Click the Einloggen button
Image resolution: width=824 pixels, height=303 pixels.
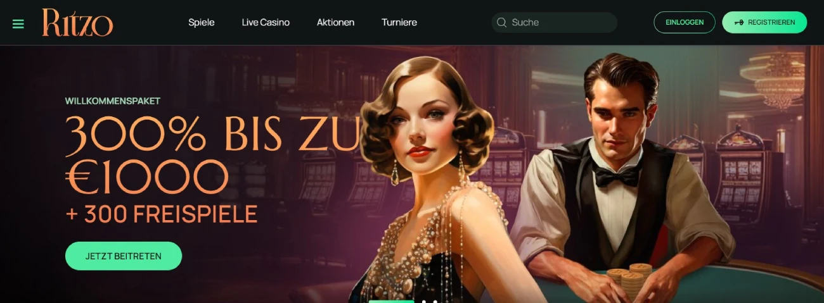pos(685,22)
